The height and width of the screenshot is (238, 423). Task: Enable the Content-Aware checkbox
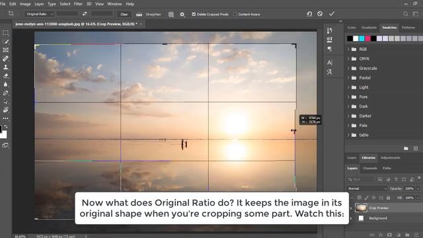pos(235,15)
